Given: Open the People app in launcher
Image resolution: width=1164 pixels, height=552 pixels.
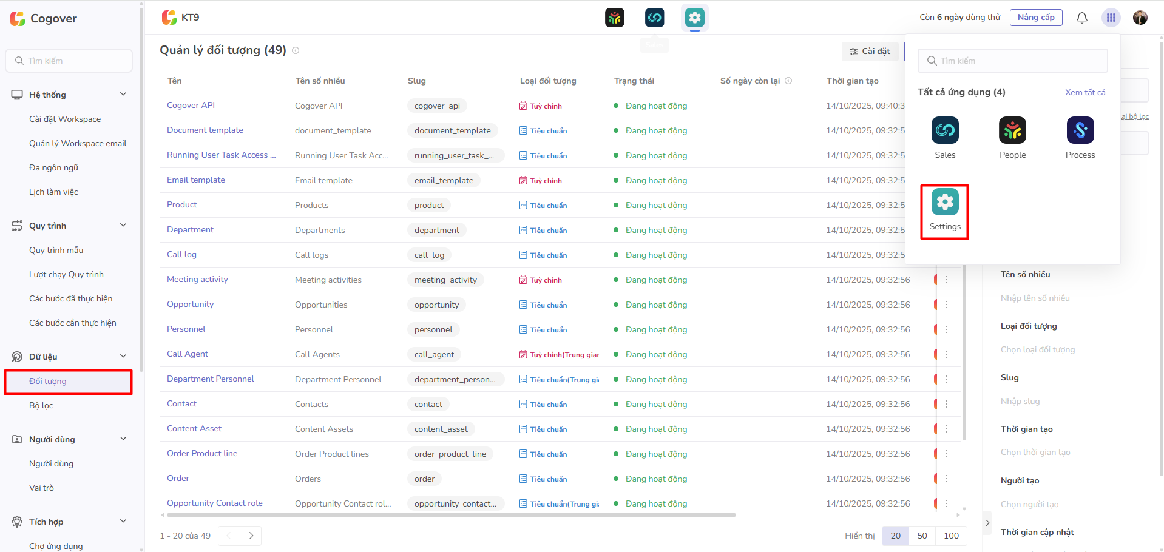Looking at the screenshot, I should [1012, 138].
